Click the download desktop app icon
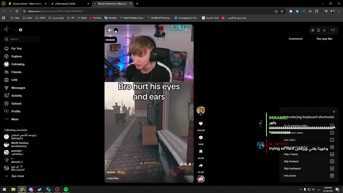The image size is (343, 193). (324, 30)
